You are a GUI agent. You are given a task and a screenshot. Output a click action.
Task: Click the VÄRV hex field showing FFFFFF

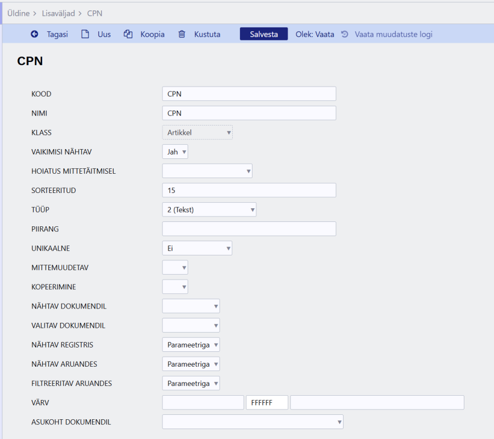pyautogui.click(x=267, y=402)
